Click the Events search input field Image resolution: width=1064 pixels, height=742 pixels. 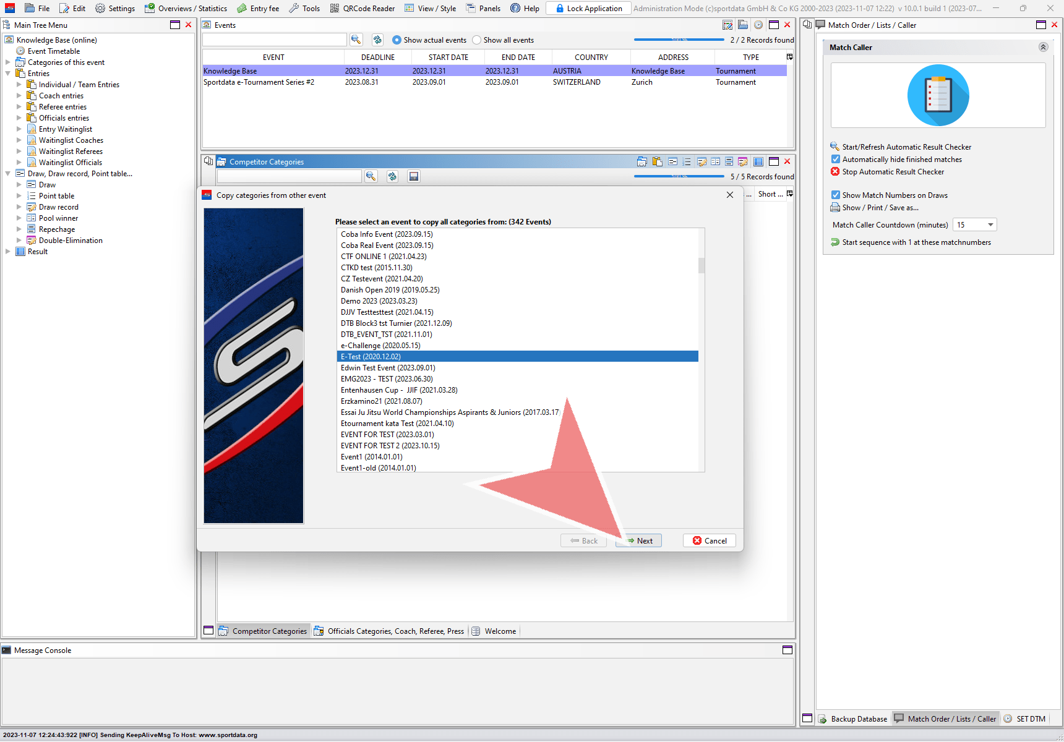click(274, 40)
